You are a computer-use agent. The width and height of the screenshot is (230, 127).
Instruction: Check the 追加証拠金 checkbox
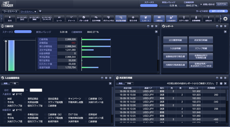point(46,99)
